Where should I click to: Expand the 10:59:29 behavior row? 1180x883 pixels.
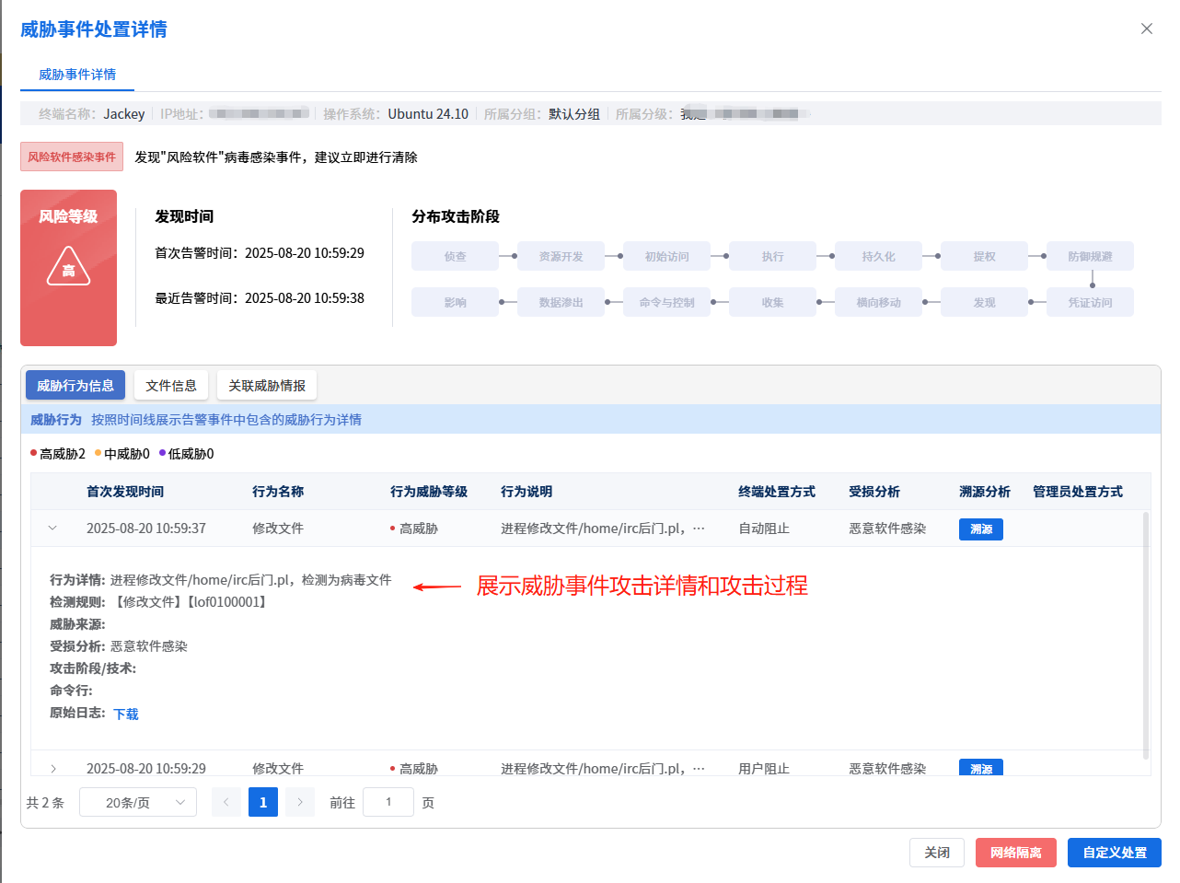pos(52,769)
